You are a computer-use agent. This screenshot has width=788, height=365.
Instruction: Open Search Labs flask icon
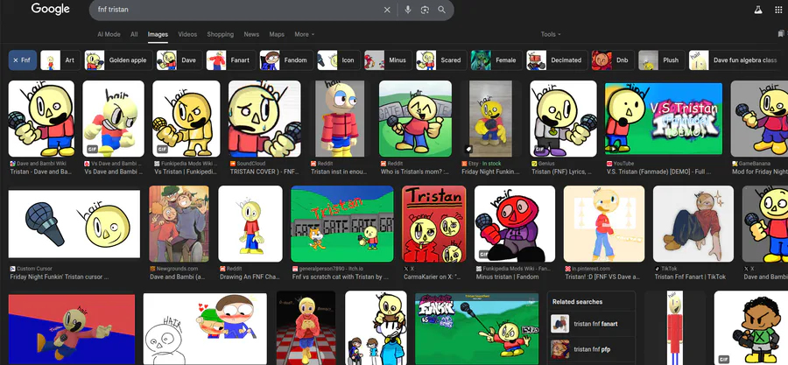tap(758, 10)
